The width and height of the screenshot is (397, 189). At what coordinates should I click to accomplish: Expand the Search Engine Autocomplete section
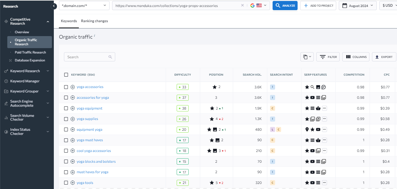click(48, 103)
